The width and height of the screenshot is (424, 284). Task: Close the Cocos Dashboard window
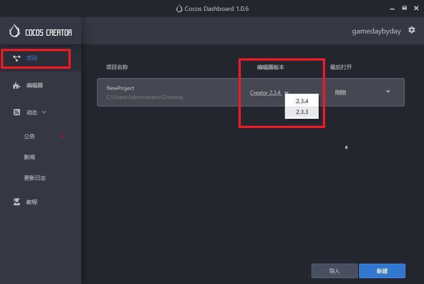pos(416,8)
